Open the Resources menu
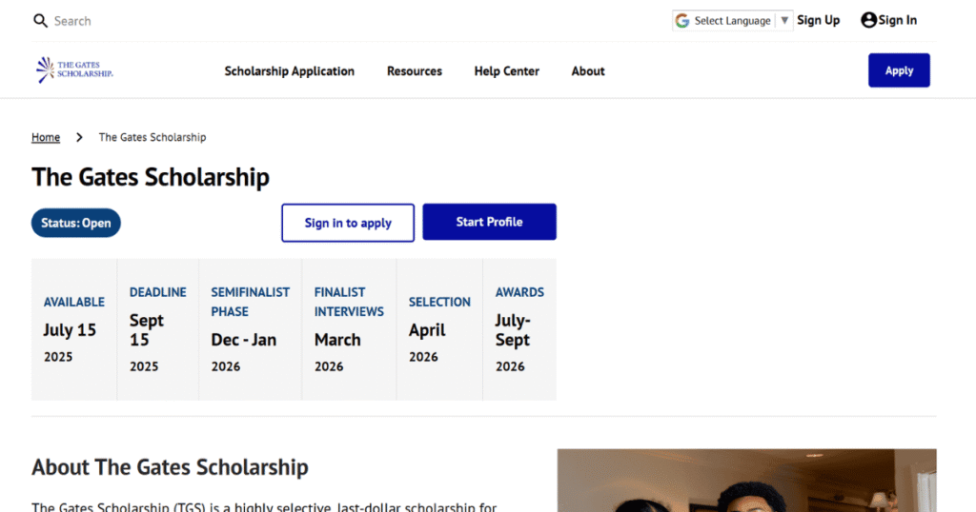This screenshot has height=512, width=976. point(414,71)
